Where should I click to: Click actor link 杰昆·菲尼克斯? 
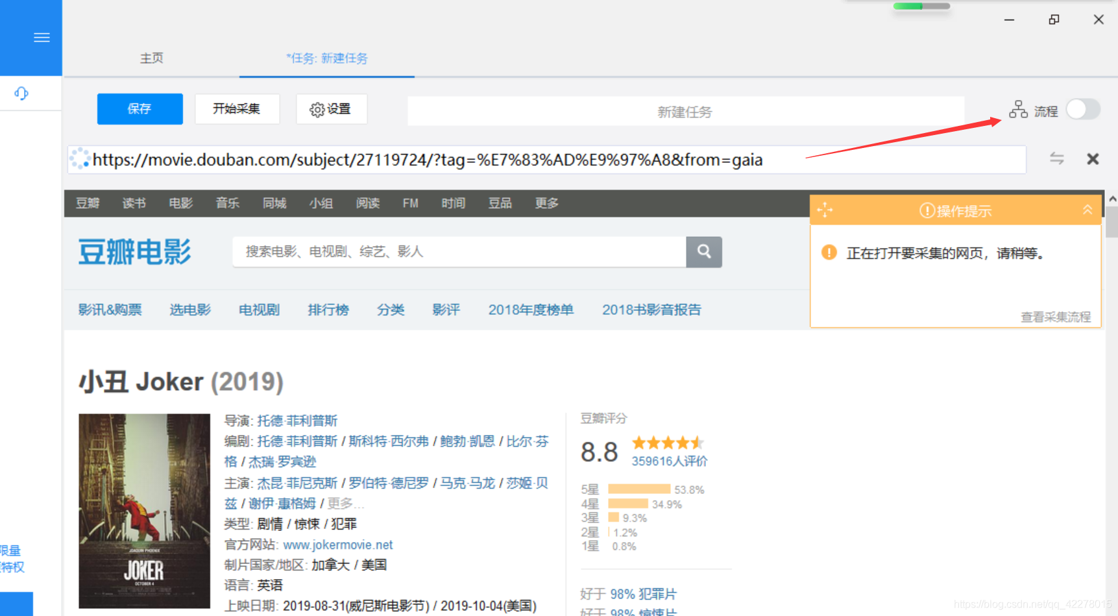point(297,483)
